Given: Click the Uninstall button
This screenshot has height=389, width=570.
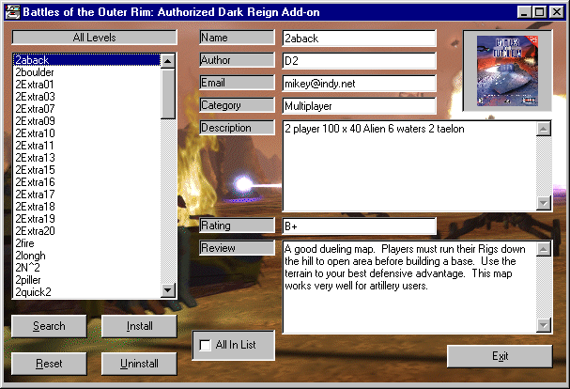Looking at the screenshot, I should (x=139, y=364).
